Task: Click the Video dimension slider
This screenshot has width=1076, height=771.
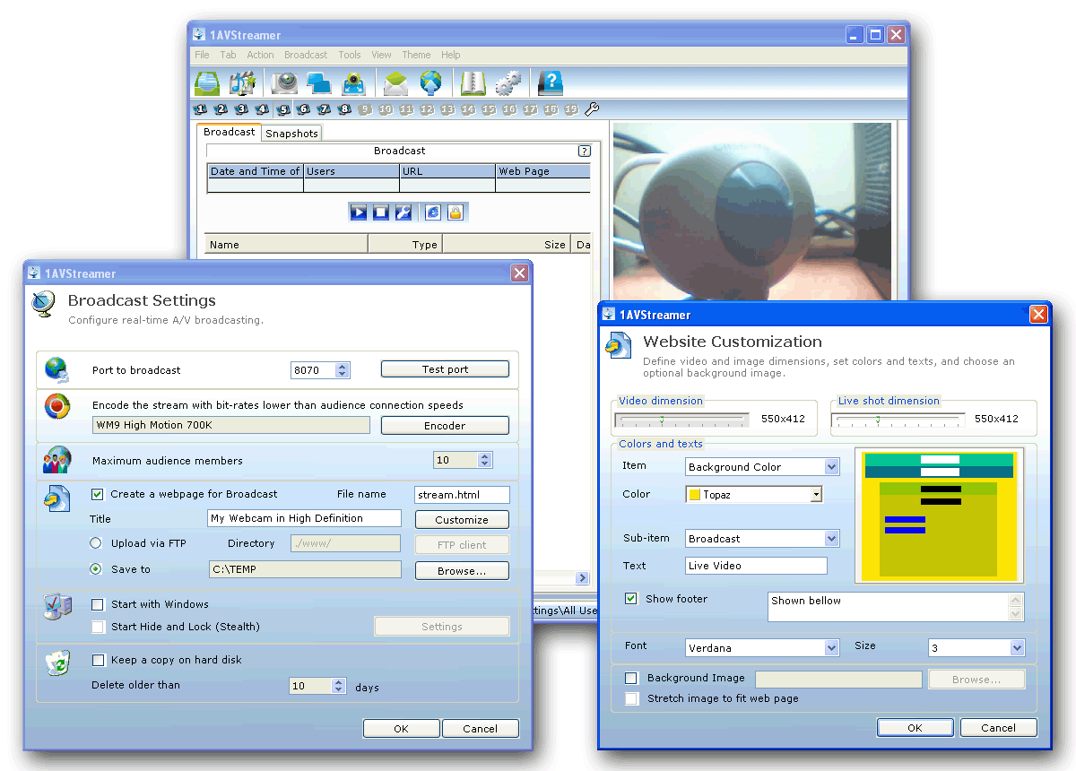Action: coord(682,420)
